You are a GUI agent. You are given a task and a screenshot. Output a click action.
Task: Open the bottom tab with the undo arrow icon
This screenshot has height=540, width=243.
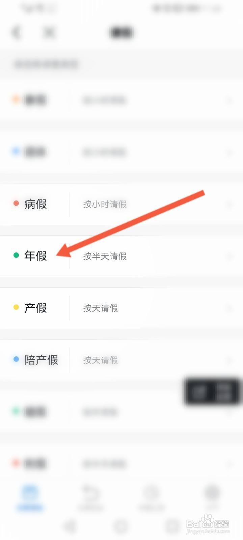pos(91,498)
